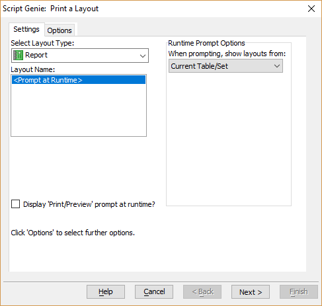Click the 'Print/Preview' prompt at runtime label
The height and width of the screenshot is (306, 322).
click(89, 204)
